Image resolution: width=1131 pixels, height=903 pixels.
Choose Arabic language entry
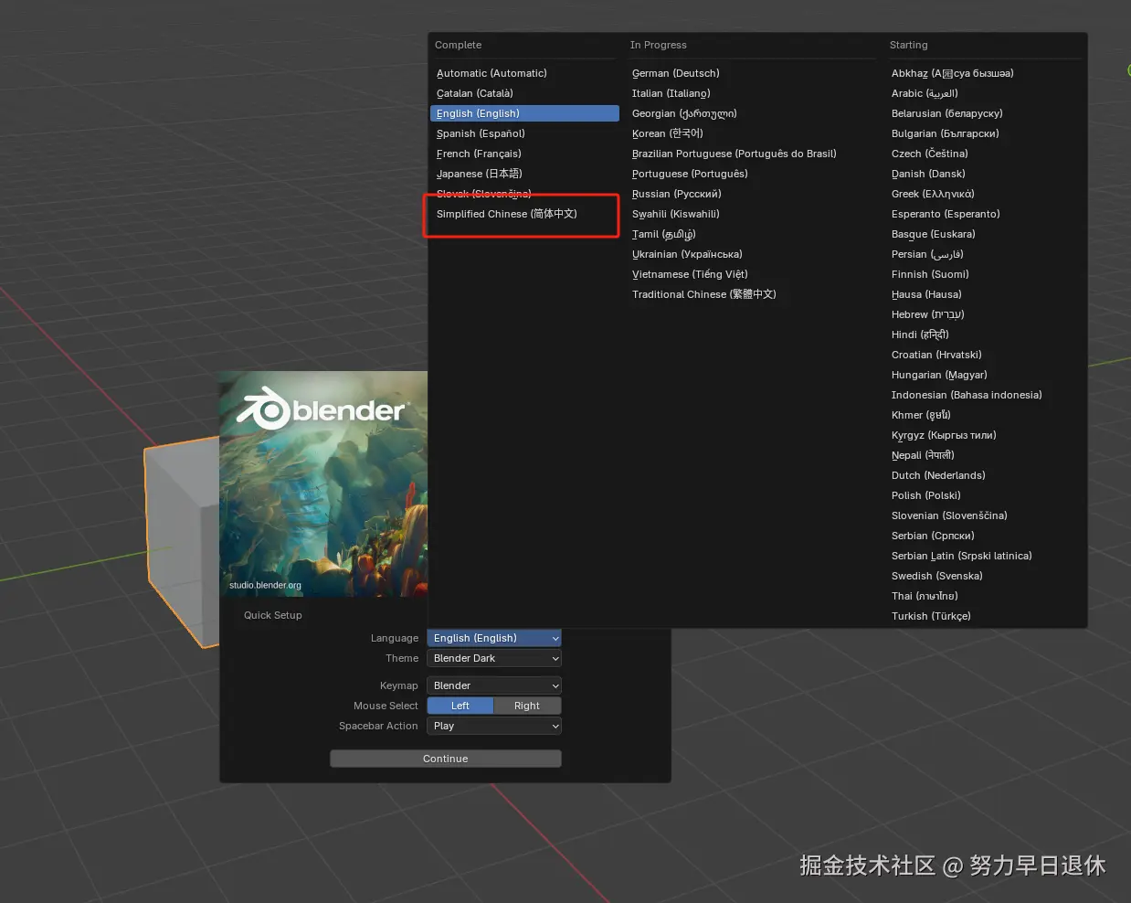point(985,93)
